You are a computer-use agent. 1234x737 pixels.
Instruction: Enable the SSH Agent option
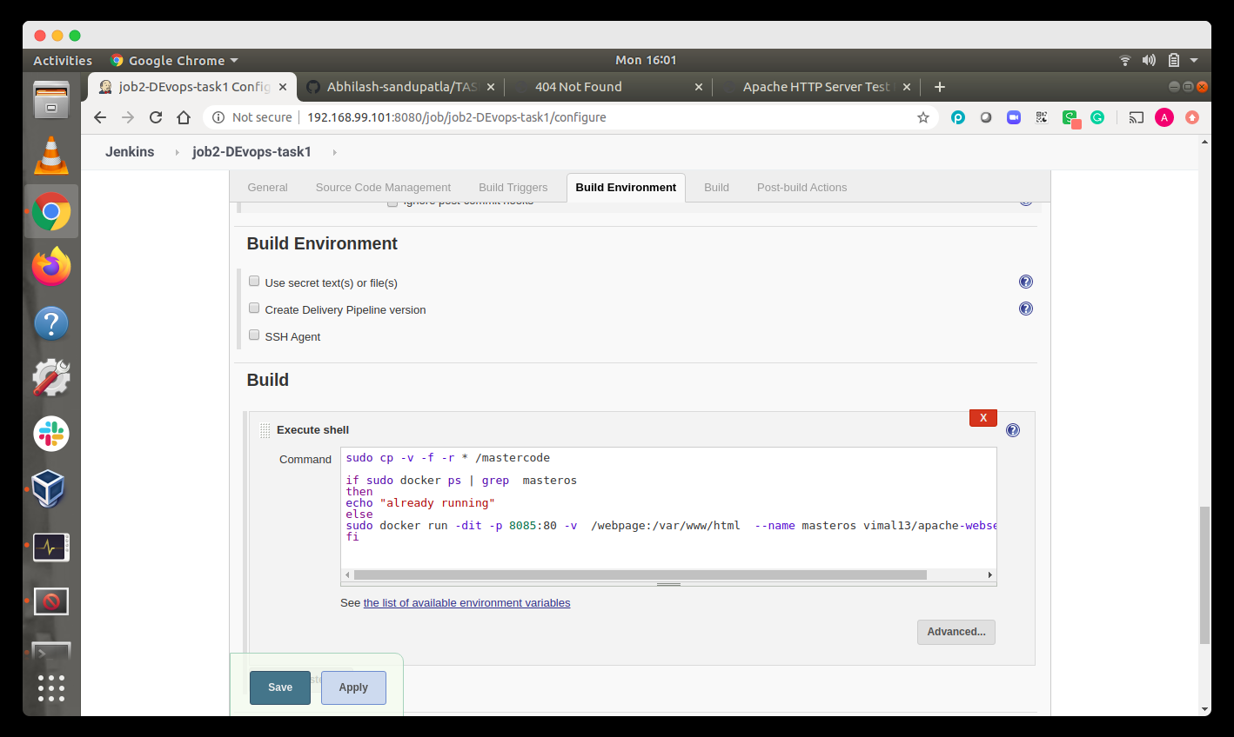click(253, 335)
